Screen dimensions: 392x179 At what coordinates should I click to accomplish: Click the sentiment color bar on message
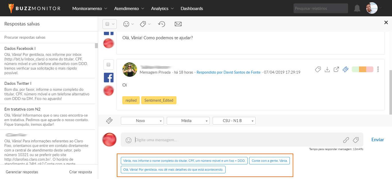coord(362,69)
